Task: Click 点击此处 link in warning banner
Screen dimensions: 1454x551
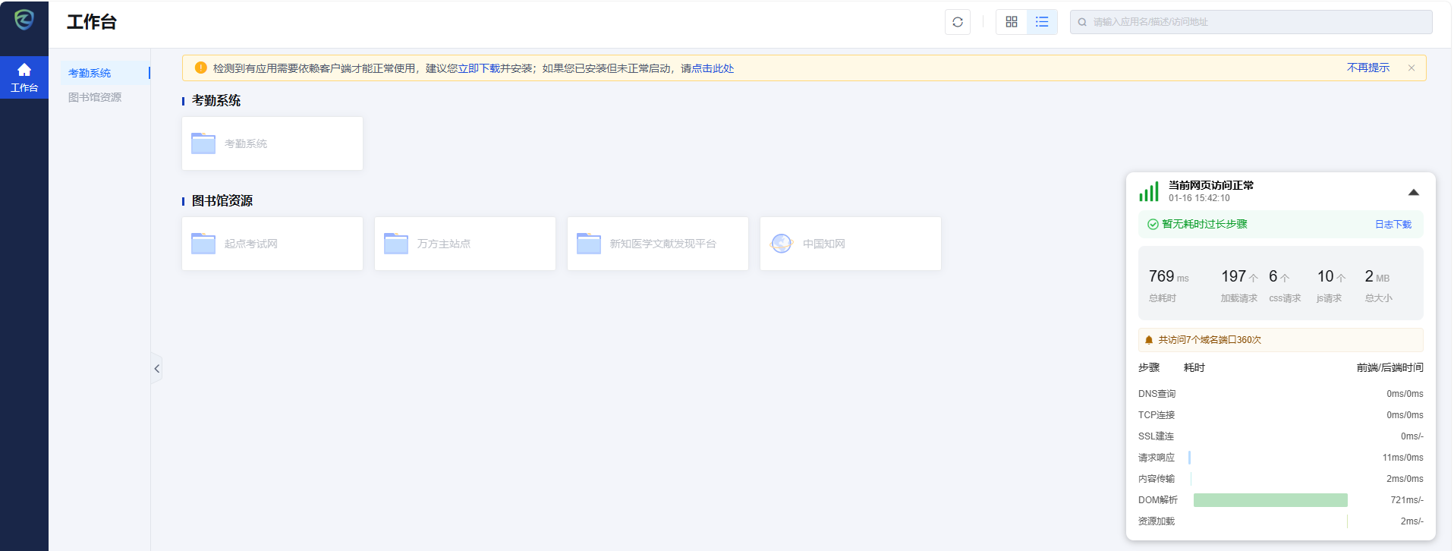Action: tap(713, 68)
